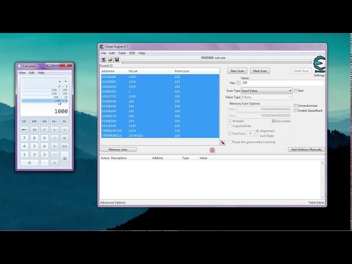Click the plus key in Calculator

click(x=54, y=163)
